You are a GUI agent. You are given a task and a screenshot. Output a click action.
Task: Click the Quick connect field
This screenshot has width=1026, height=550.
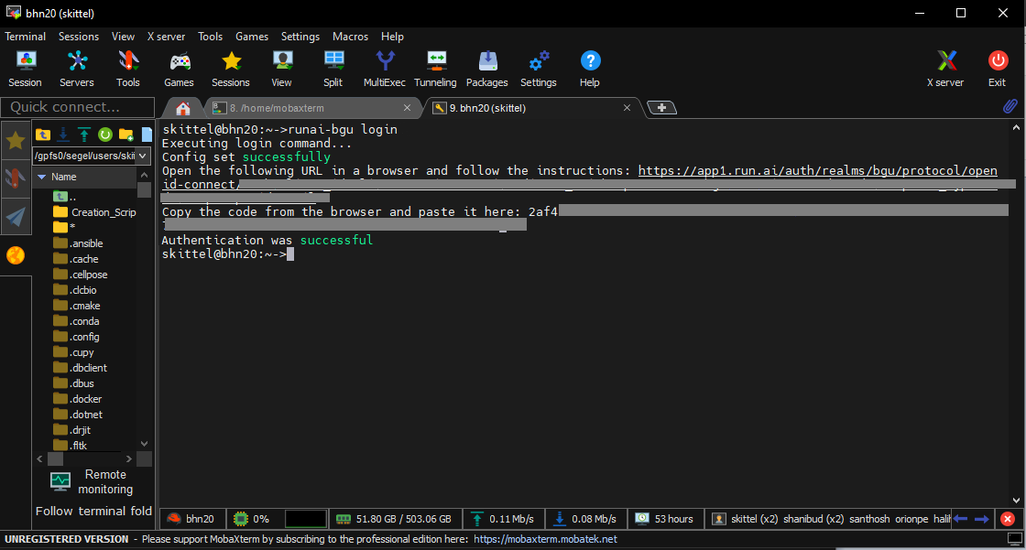coord(78,106)
